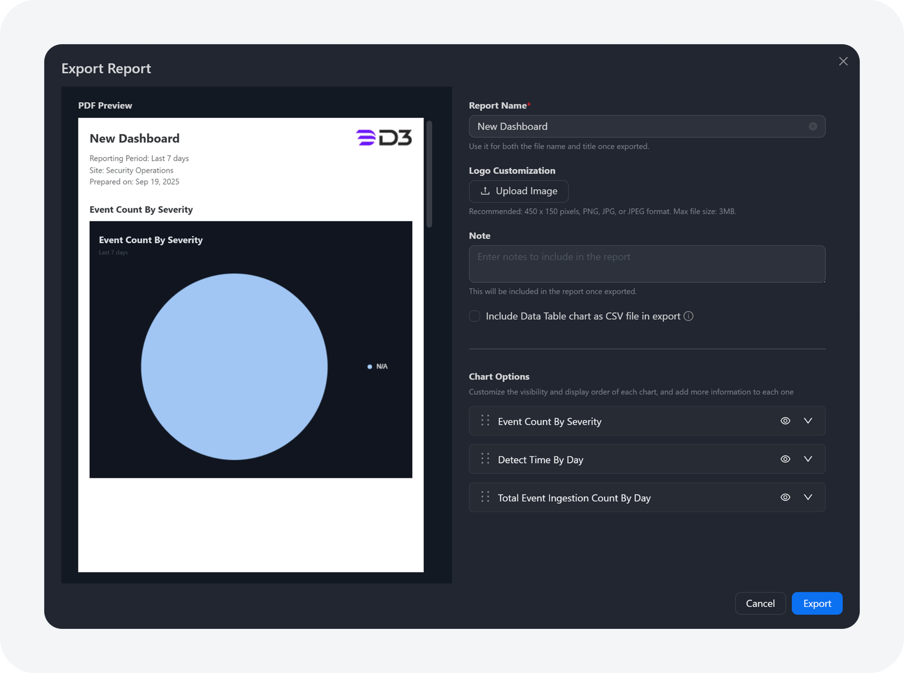Click the N/A legend dot in pie chart

point(370,367)
